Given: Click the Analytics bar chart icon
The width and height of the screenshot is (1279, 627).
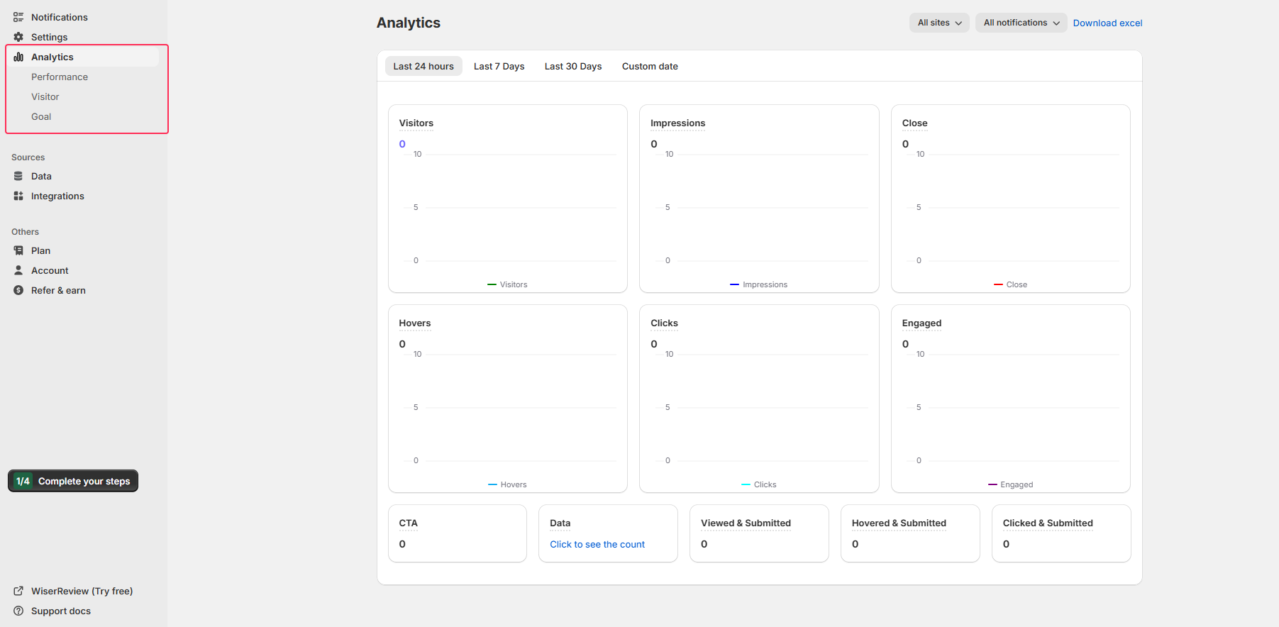Looking at the screenshot, I should 18,57.
